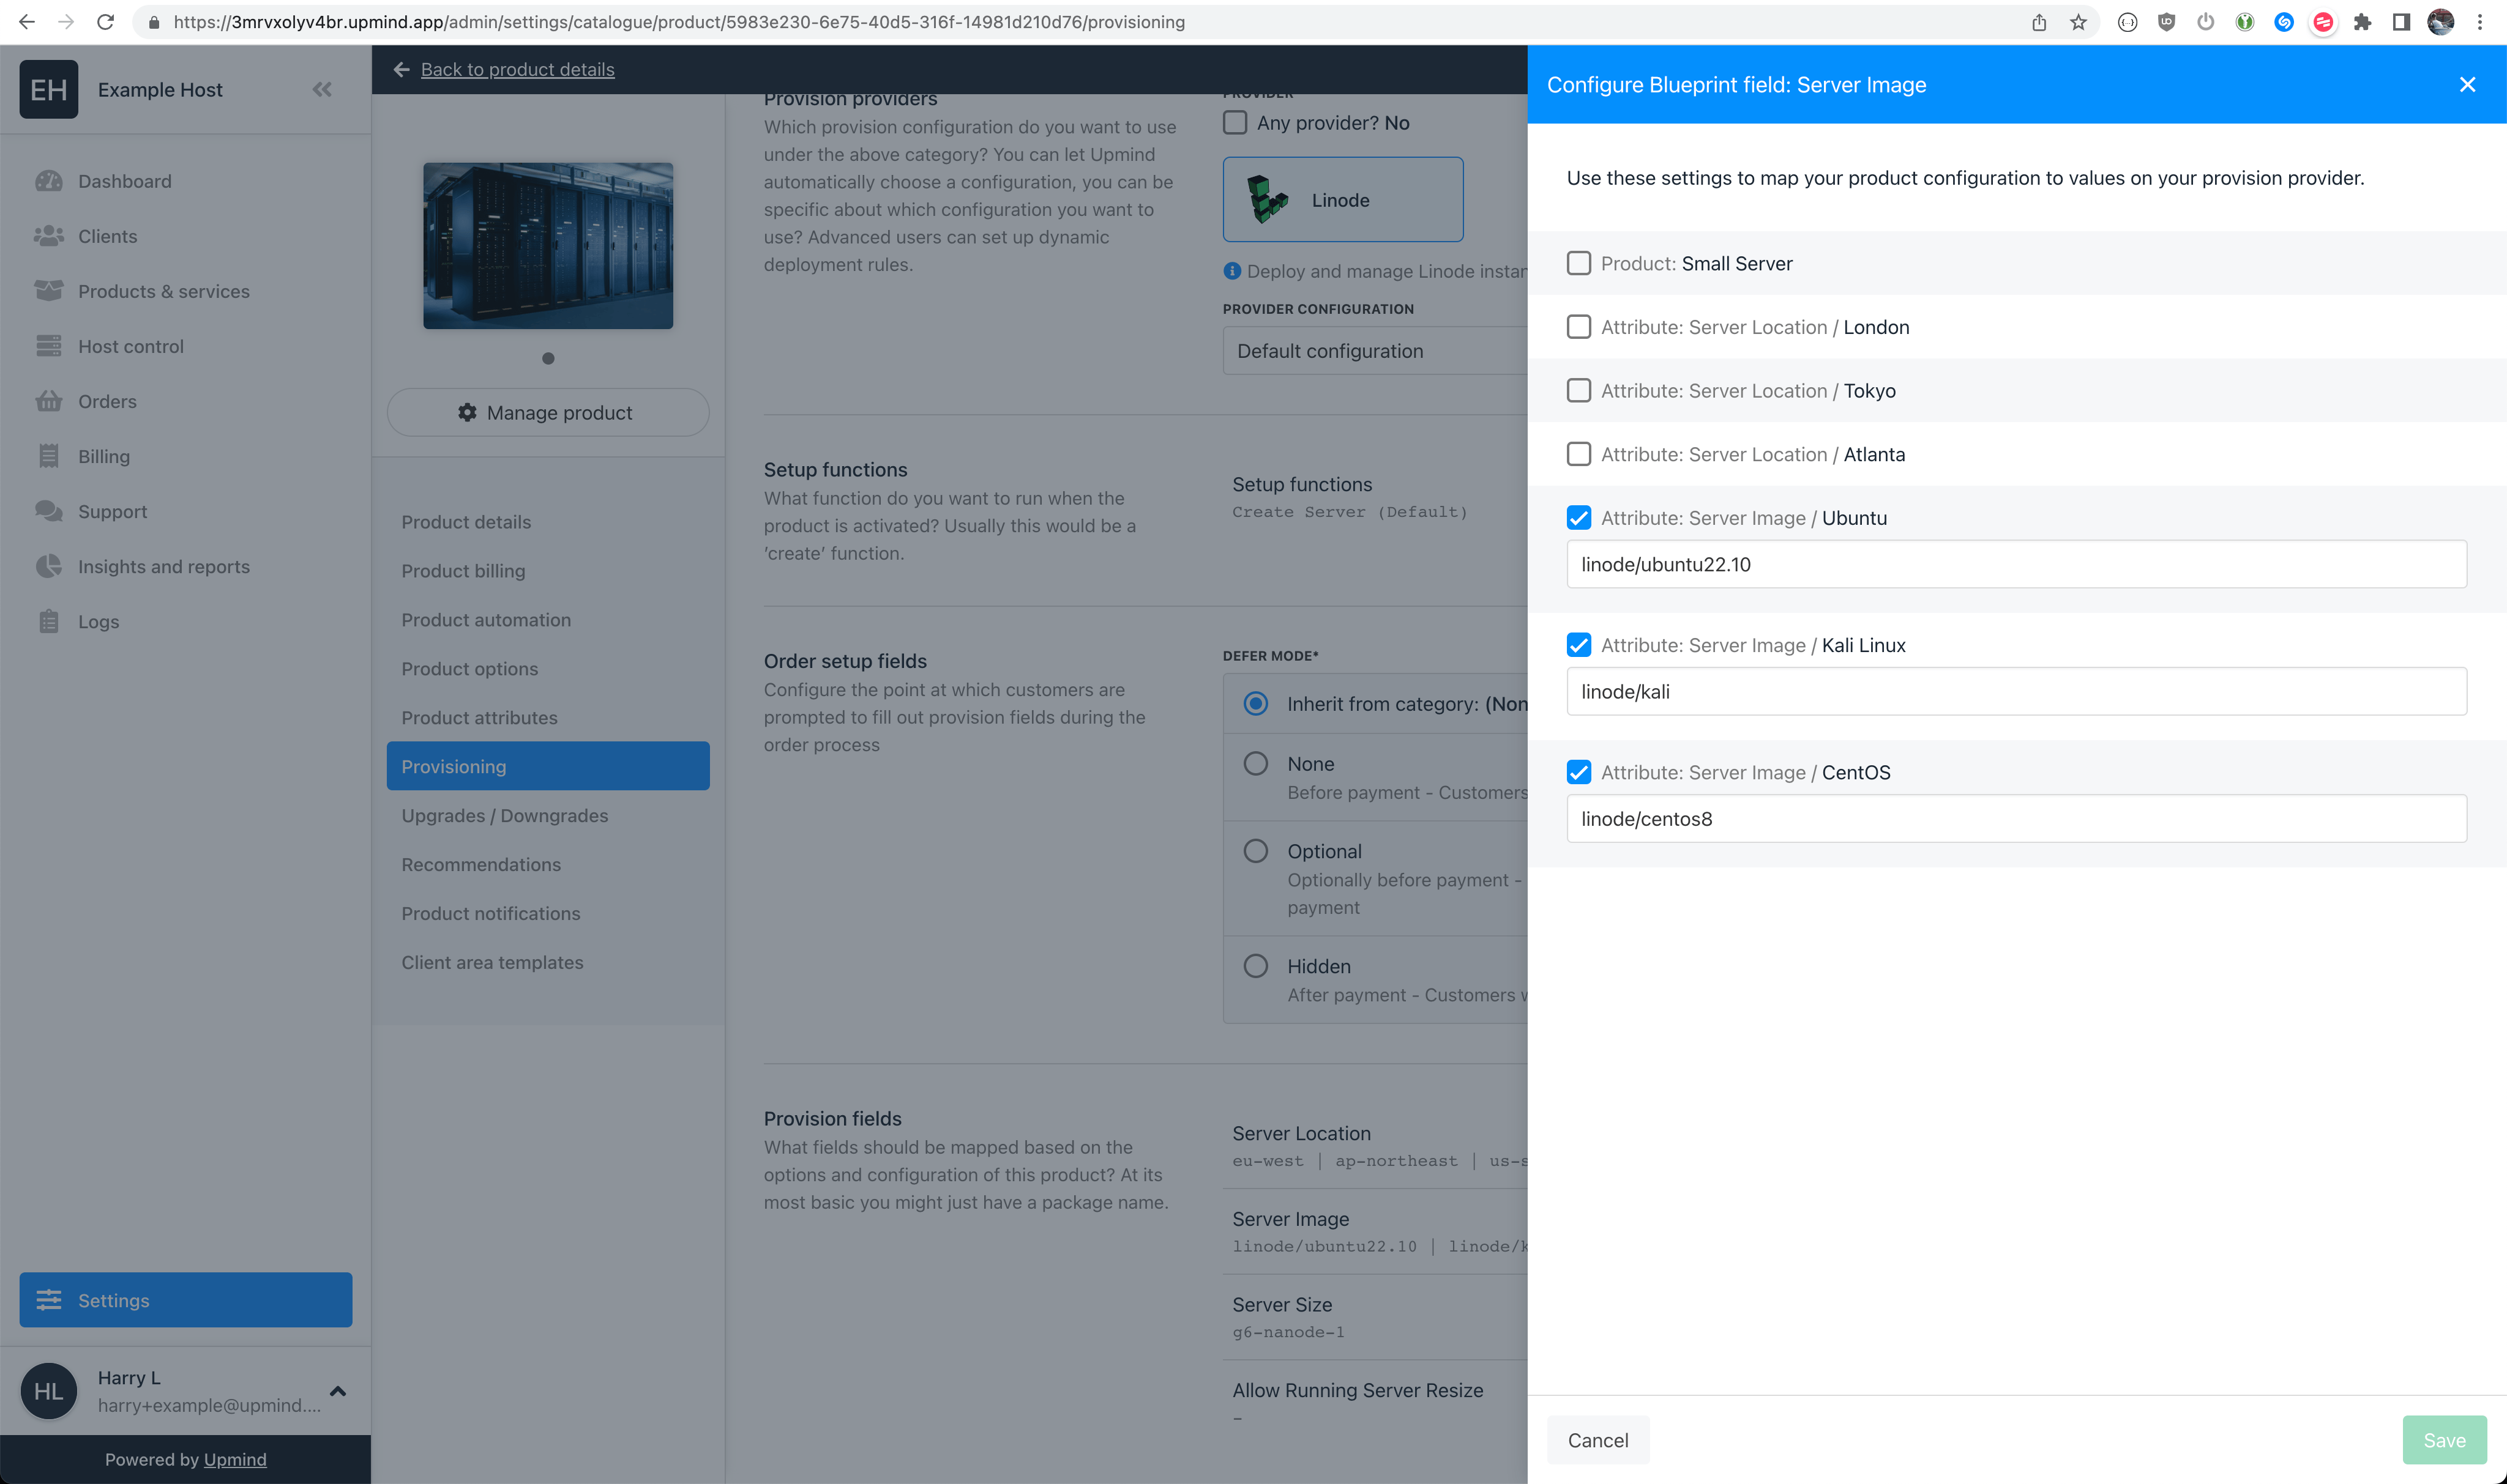This screenshot has width=2507, height=1484.
Task: Click the Logs clipboard icon
Action: click(x=48, y=621)
